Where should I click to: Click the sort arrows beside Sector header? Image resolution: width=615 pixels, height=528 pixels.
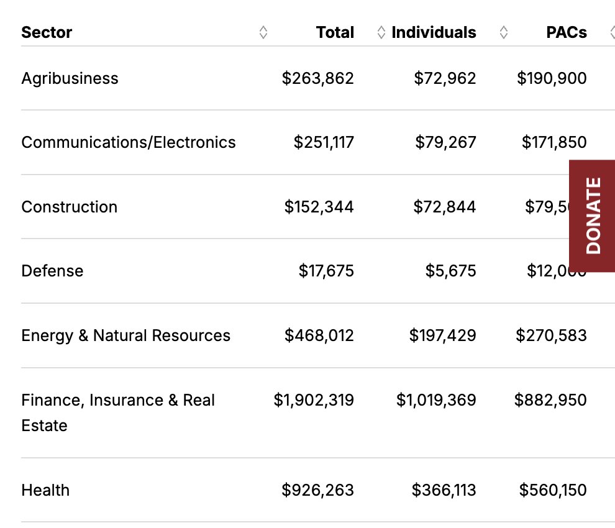tap(263, 33)
